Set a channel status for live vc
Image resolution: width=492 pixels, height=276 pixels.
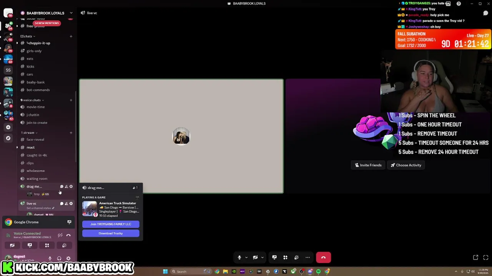pos(40,208)
